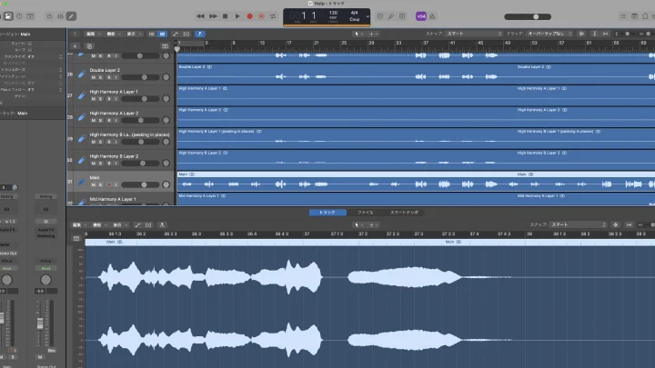Click the Solo button in control bar

click(402, 16)
